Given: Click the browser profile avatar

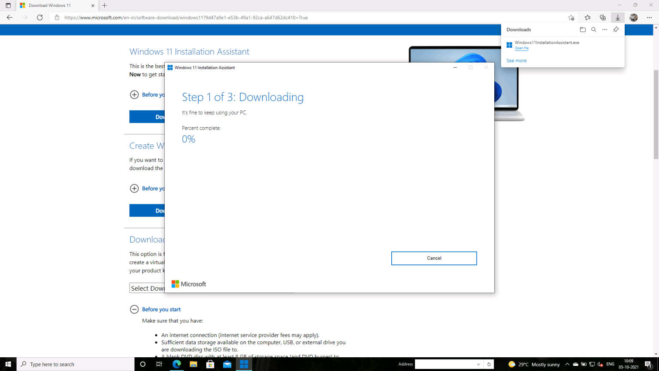Looking at the screenshot, I should pyautogui.click(x=634, y=18).
